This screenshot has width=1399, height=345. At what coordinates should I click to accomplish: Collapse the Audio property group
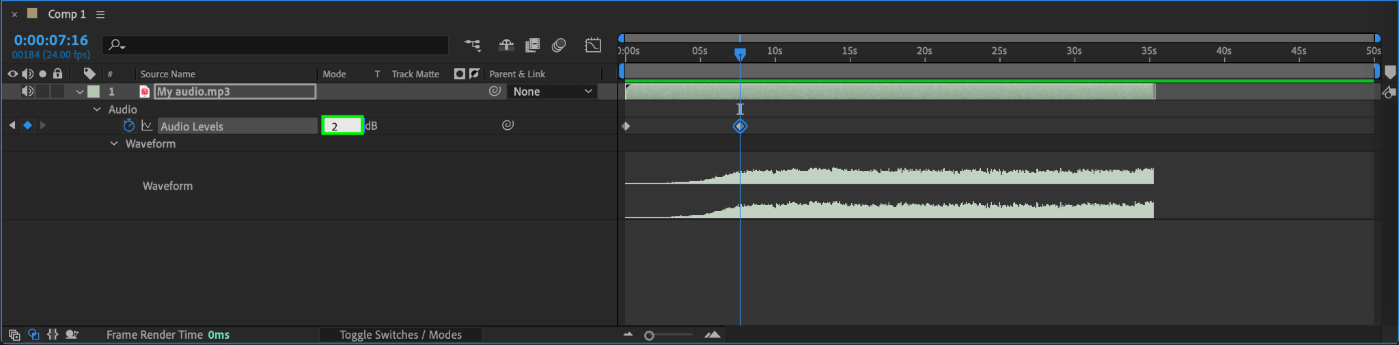click(x=97, y=109)
